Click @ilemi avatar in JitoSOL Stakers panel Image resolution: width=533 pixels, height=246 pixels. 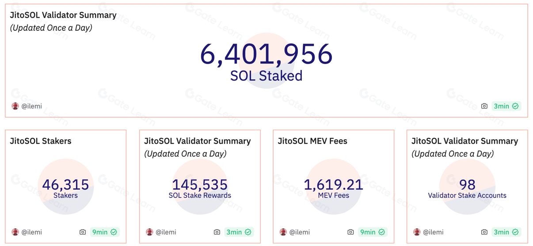coord(15,232)
